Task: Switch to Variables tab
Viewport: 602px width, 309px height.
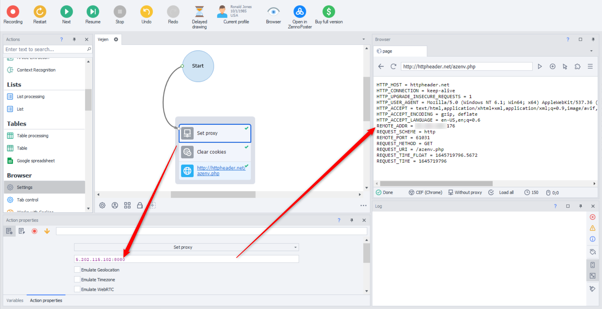Action: pos(15,301)
